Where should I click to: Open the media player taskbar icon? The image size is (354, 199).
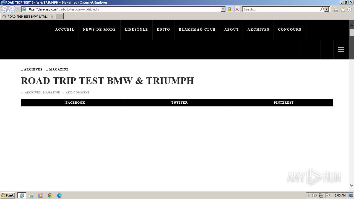pyautogui.click(x=41, y=195)
